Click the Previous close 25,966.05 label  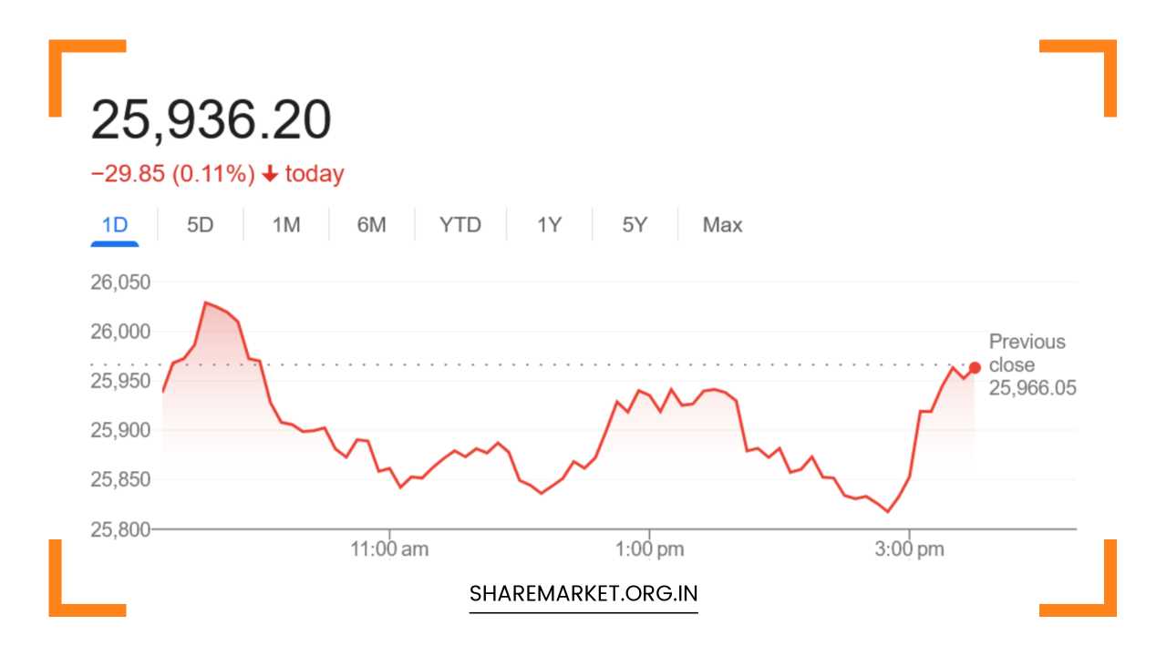pyautogui.click(x=1032, y=364)
